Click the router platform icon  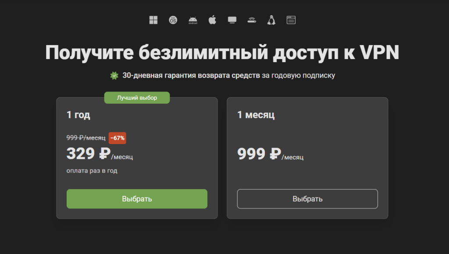coord(252,20)
